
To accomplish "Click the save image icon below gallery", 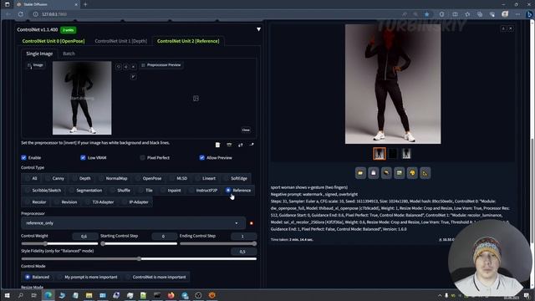I will coord(374,173).
